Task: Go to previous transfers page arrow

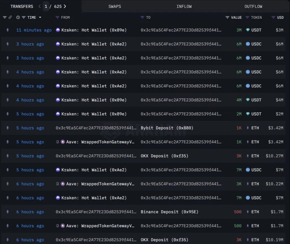Action: click(39, 7)
